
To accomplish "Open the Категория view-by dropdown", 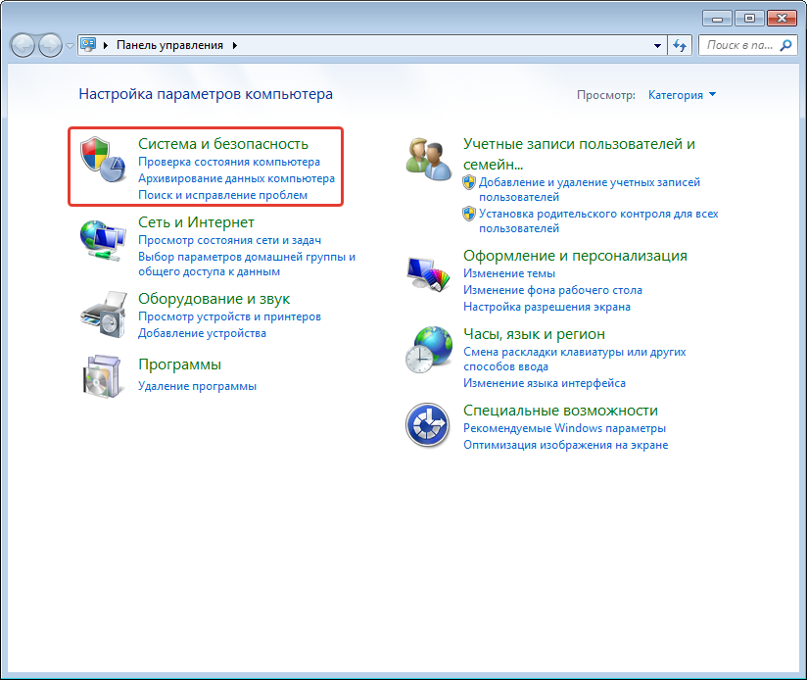I will [682, 95].
